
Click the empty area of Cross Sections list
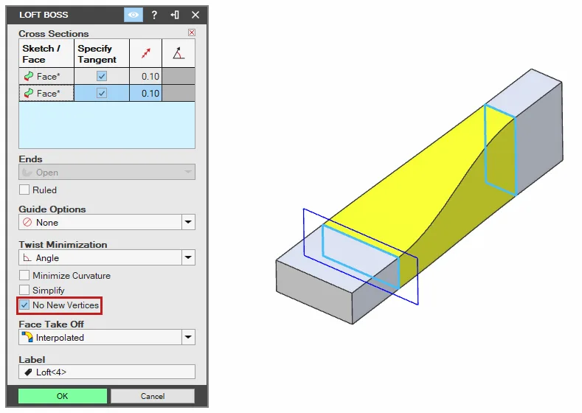coord(106,125)
